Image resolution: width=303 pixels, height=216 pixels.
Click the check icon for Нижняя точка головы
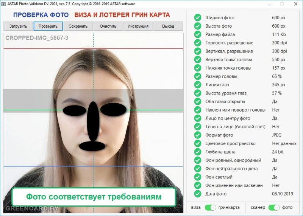[x=197, y=68]
